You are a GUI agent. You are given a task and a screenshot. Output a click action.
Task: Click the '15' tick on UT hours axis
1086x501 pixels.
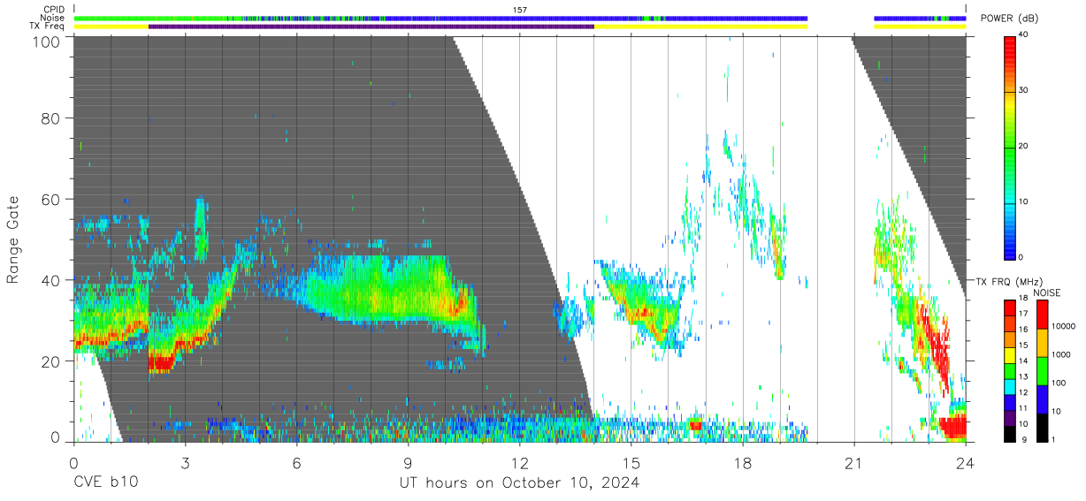click(x=631, y=463)
